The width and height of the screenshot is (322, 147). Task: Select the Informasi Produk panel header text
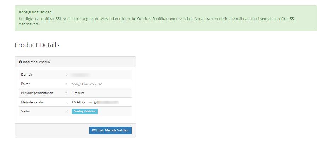tap(36, 62)
